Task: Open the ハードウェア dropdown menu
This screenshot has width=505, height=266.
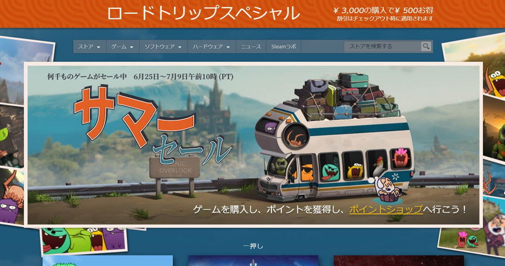Action: click(211, 47)
